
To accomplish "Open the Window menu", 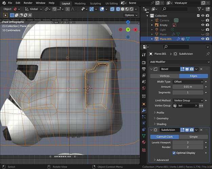I will [x=40, y=3].
